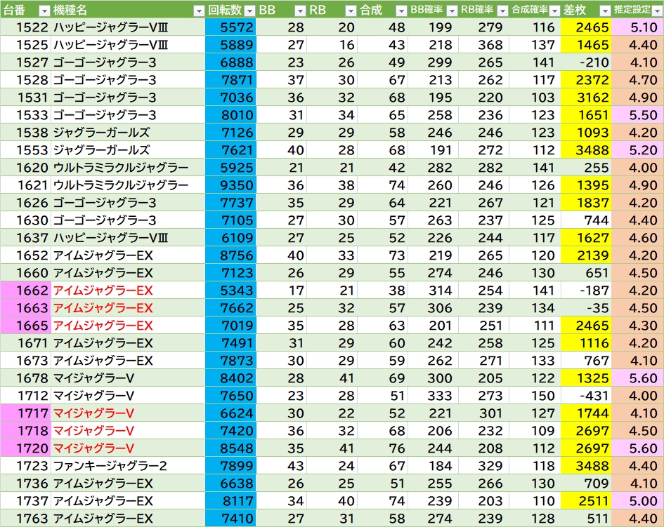Select rotation count cell 7871

pos(230,80)
